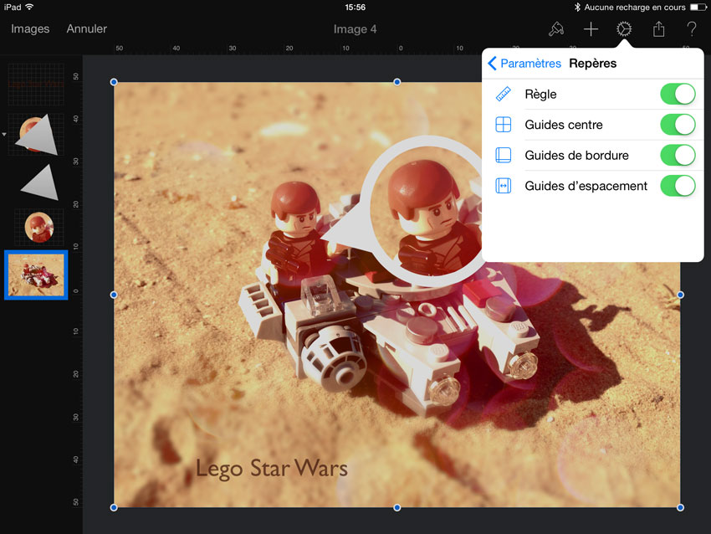Screen dimensions: 711x534
Task: Open the Images gallery
Action: tap(30, 28)
